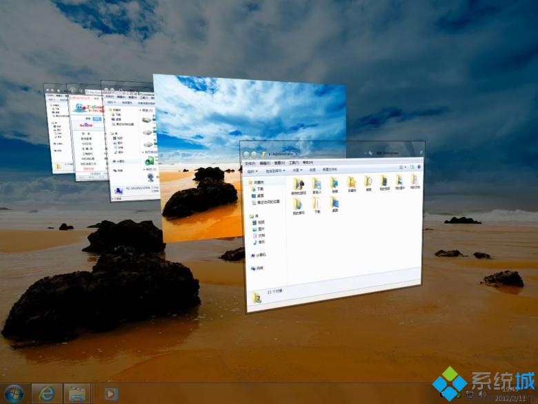Open the 我的音乐 folder in the file pane
The height and width of the screenshot is (404, 538).
pos(297,205)
